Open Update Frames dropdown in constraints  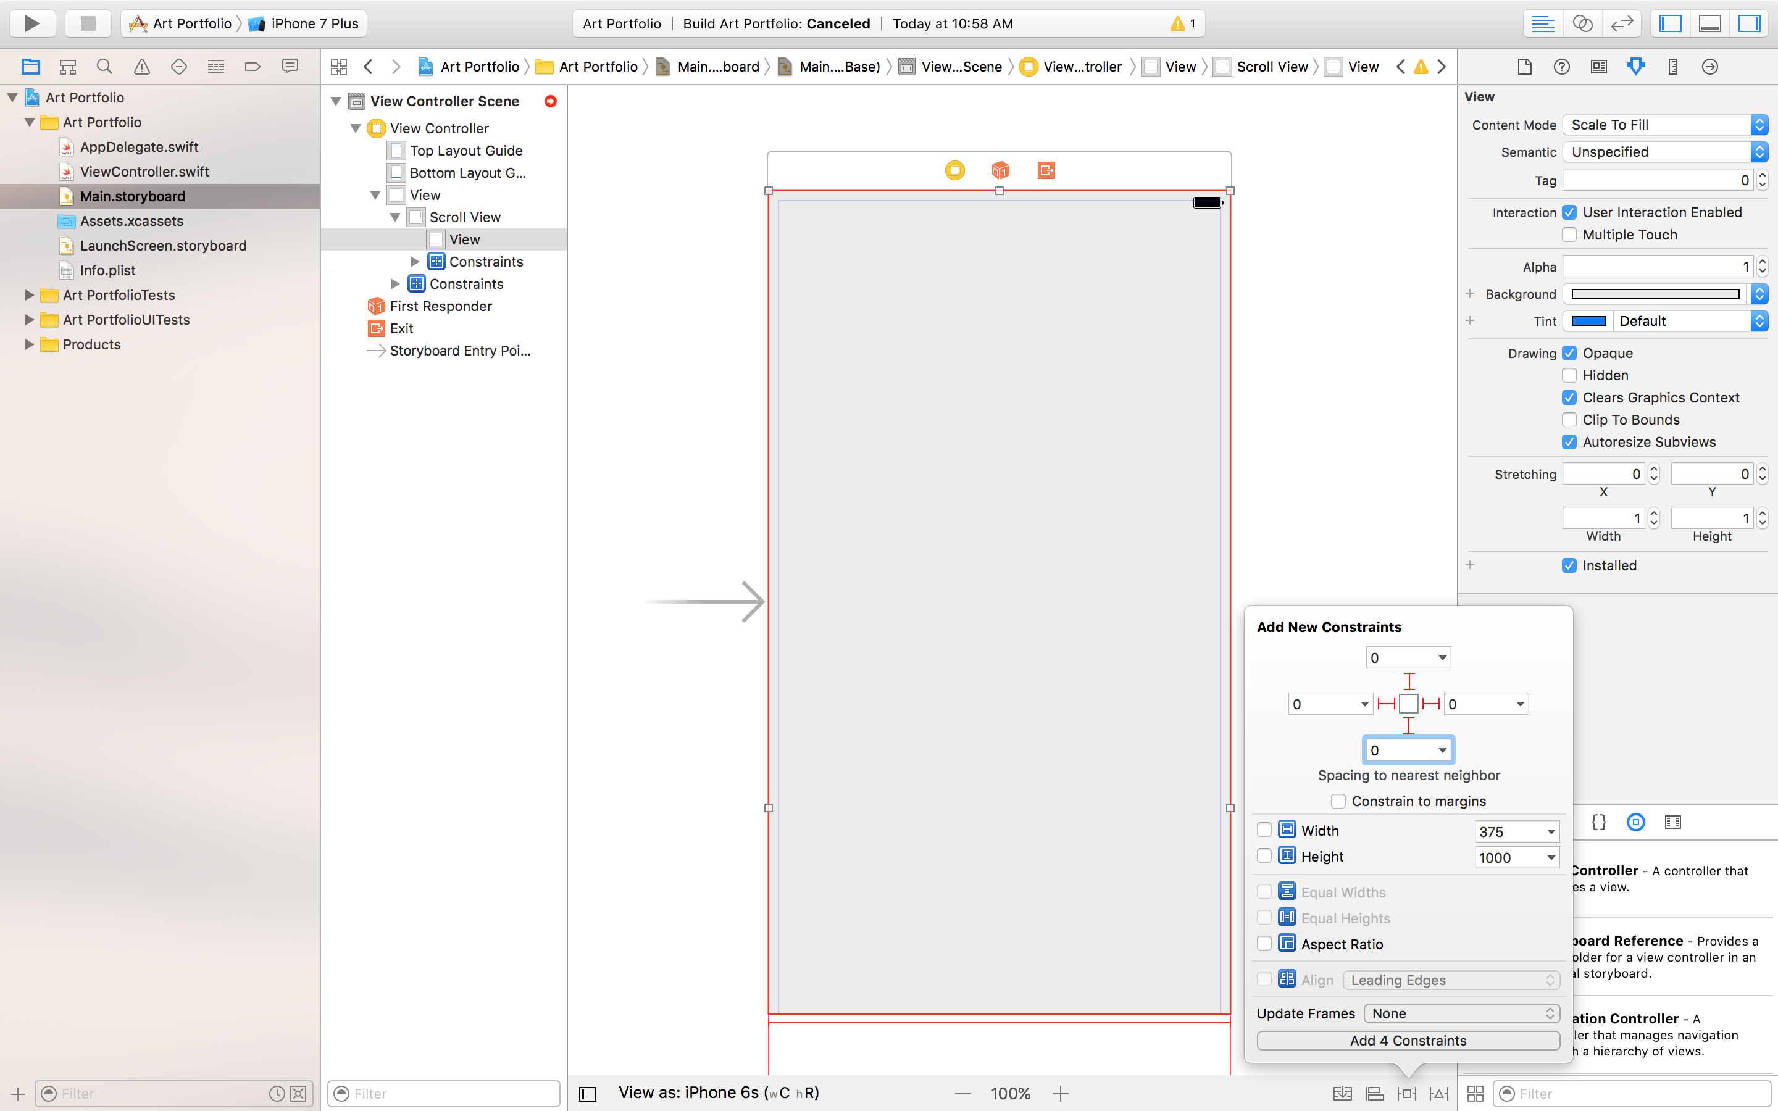1461,1012
